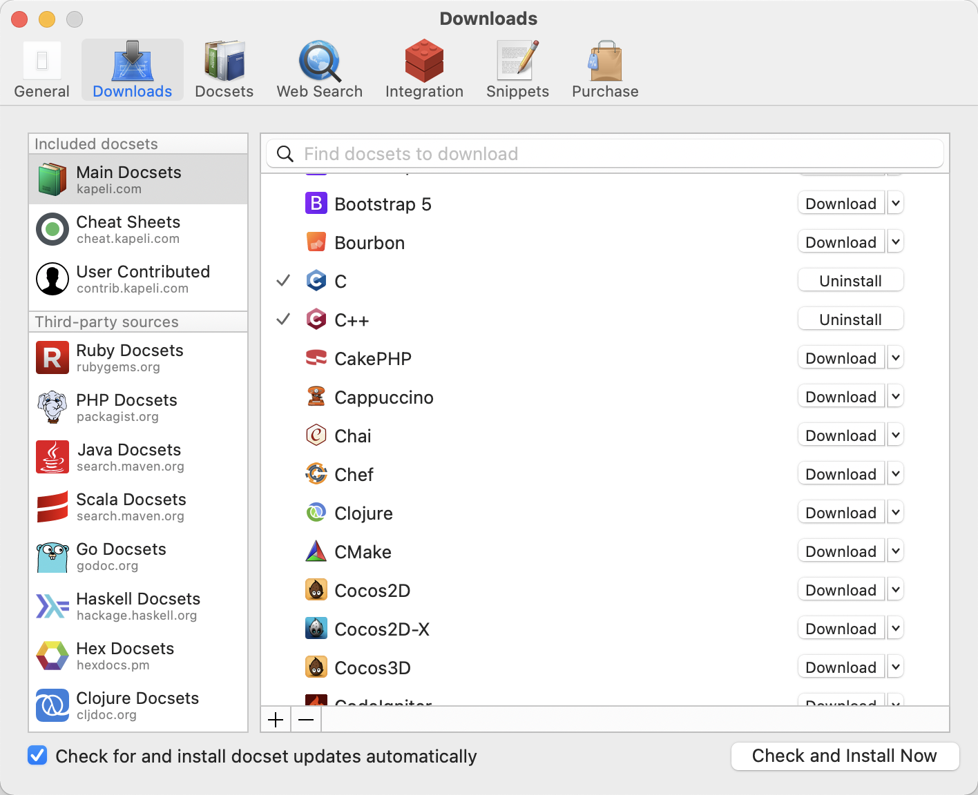Screen dimensions: 978x795
Task: Focus the Find docsets to download field
Action: tap(605, 153)
